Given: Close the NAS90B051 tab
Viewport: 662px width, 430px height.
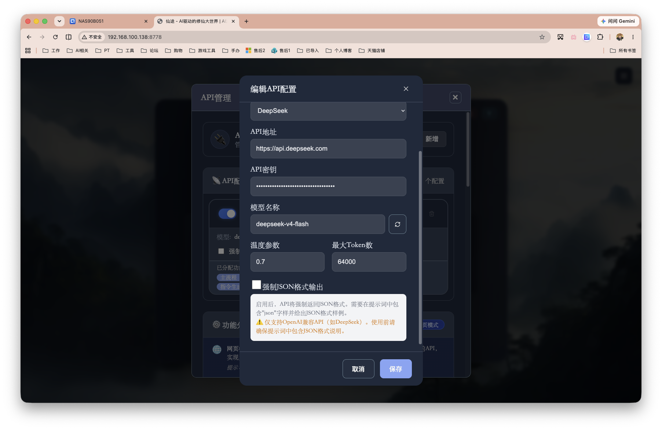Looking at the screenshot, I should point(146,21).
